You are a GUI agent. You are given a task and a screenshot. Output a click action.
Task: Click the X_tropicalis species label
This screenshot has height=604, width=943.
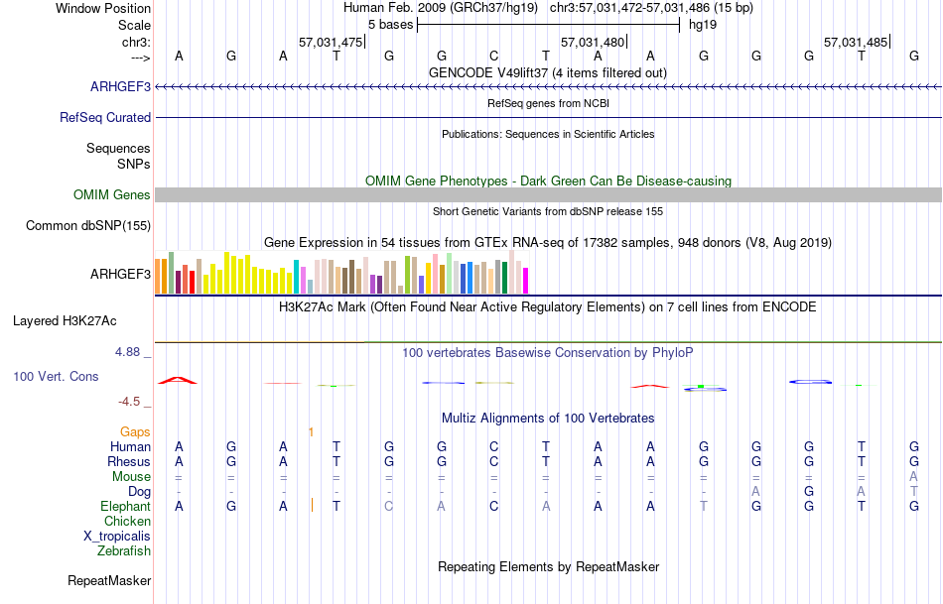click(x=117, y=537)
